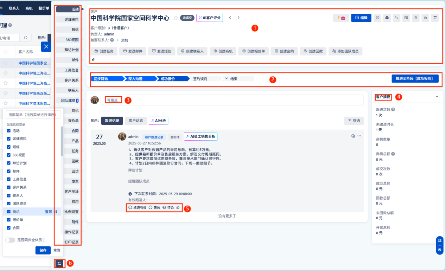446x271 pixels.
Task: Open more options on the follow-up record
Action: (x=359, y=136)
